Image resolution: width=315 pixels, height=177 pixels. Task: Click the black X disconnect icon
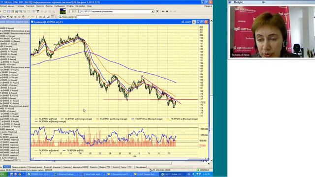[157, 11]
